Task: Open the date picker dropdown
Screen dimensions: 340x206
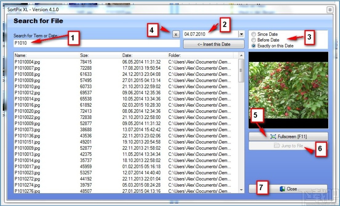Action: coord(241,34)
